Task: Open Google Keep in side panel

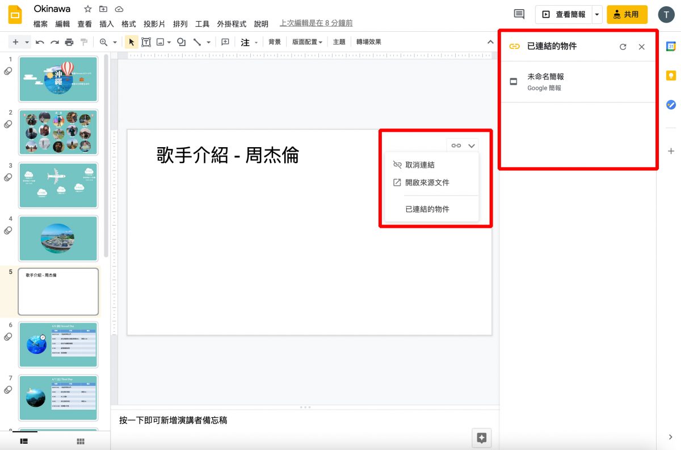Action: (671, 76)
